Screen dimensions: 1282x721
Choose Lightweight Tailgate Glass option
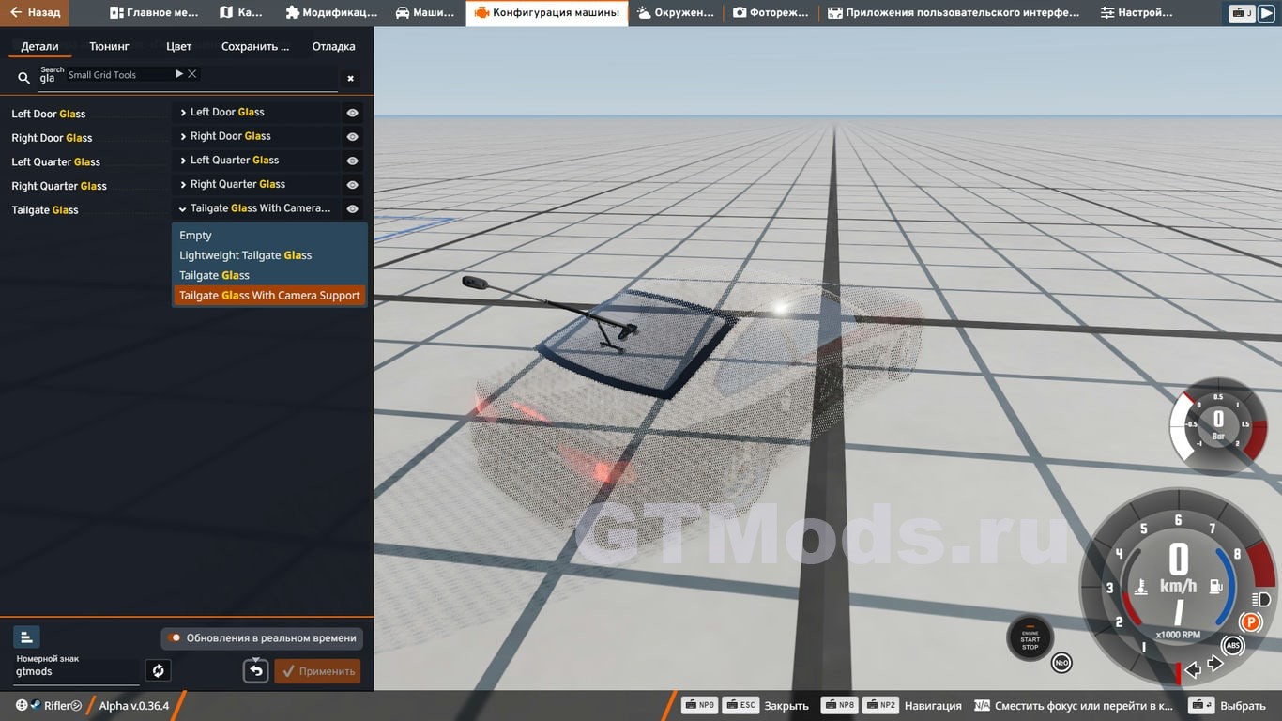tap(269, 255)
